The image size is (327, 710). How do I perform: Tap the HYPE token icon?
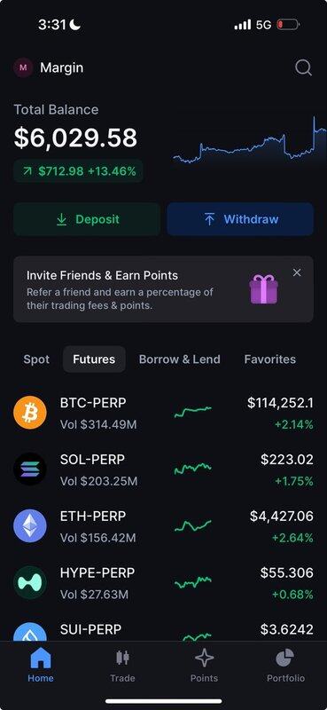(30, 582)
